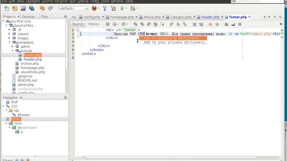The height and width of the screenshot is (161, 287).
Task: Select 'Add to your private dictionary' hint
Action: click(173, 42)
